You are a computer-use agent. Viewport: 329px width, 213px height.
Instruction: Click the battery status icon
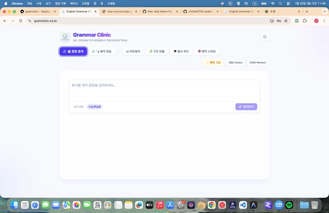[x=264, y=4]
